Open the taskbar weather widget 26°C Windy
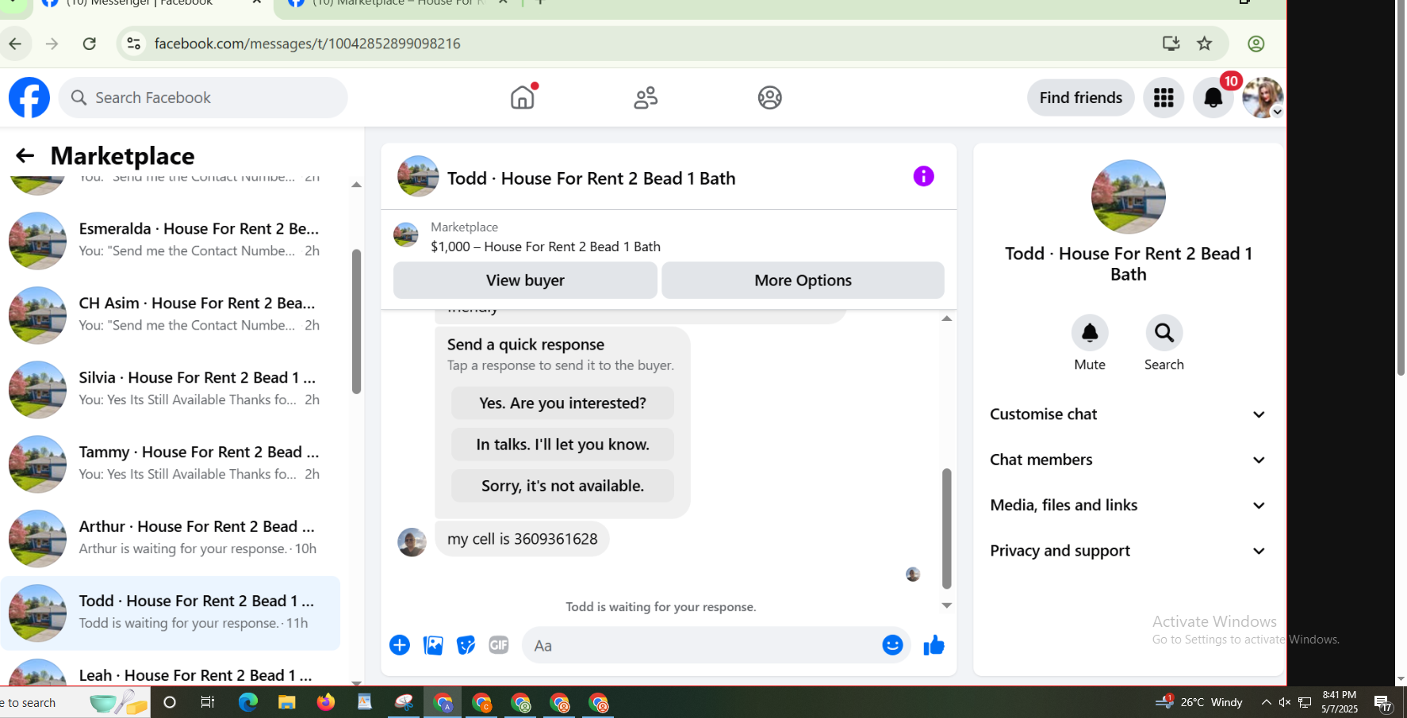Image resolution: width=1407 pixels, height=718 pixels. (1199, 702)
